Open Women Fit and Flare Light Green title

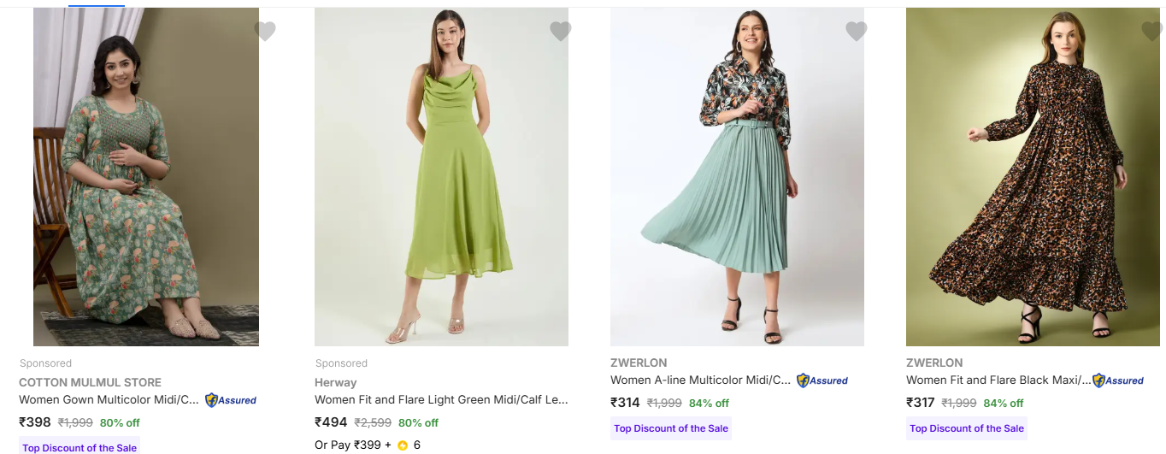coord(441,399)
